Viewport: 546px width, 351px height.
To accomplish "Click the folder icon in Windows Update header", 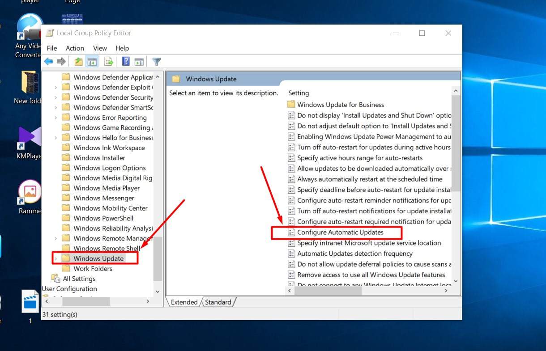I will tap(176, 79).
